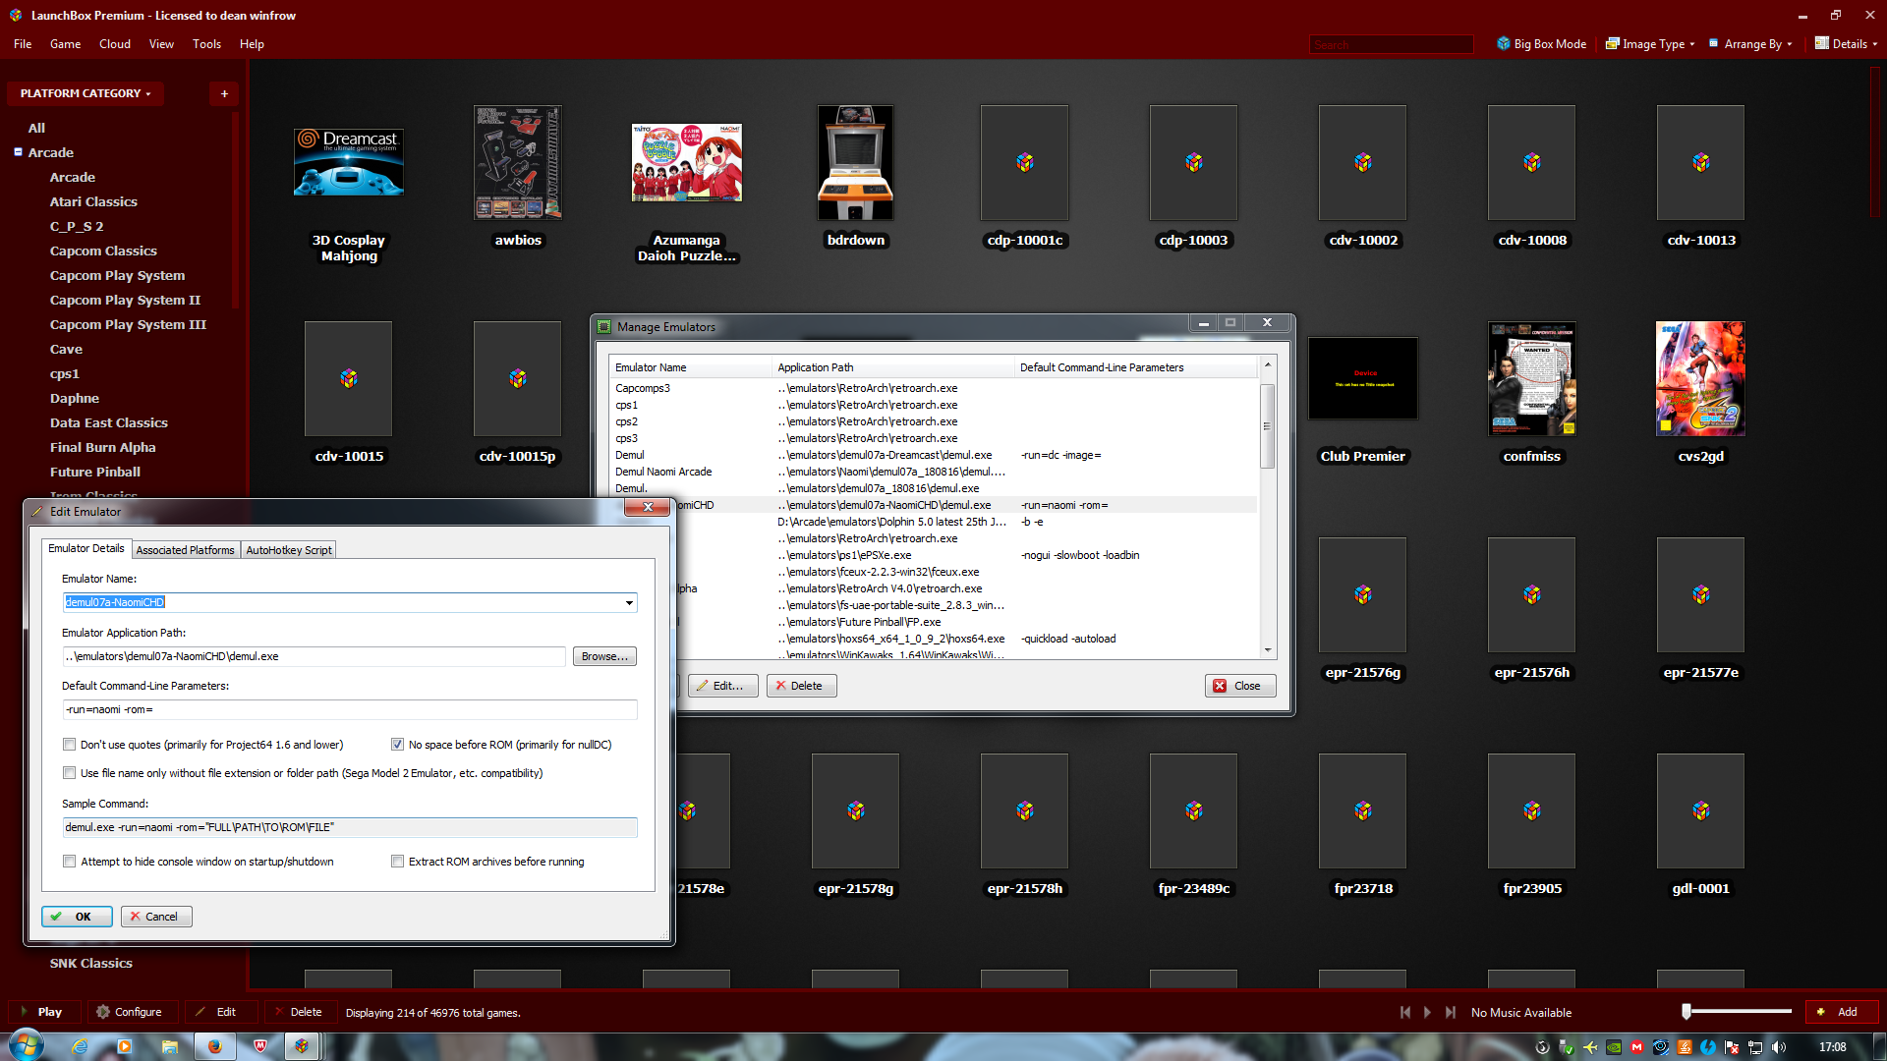Image resolution: width=1887 pixels, height=1061 pixels.
Task: Uncheck No space before ROM checkbox
Action: pyautogui.click(x=397, y=745)
